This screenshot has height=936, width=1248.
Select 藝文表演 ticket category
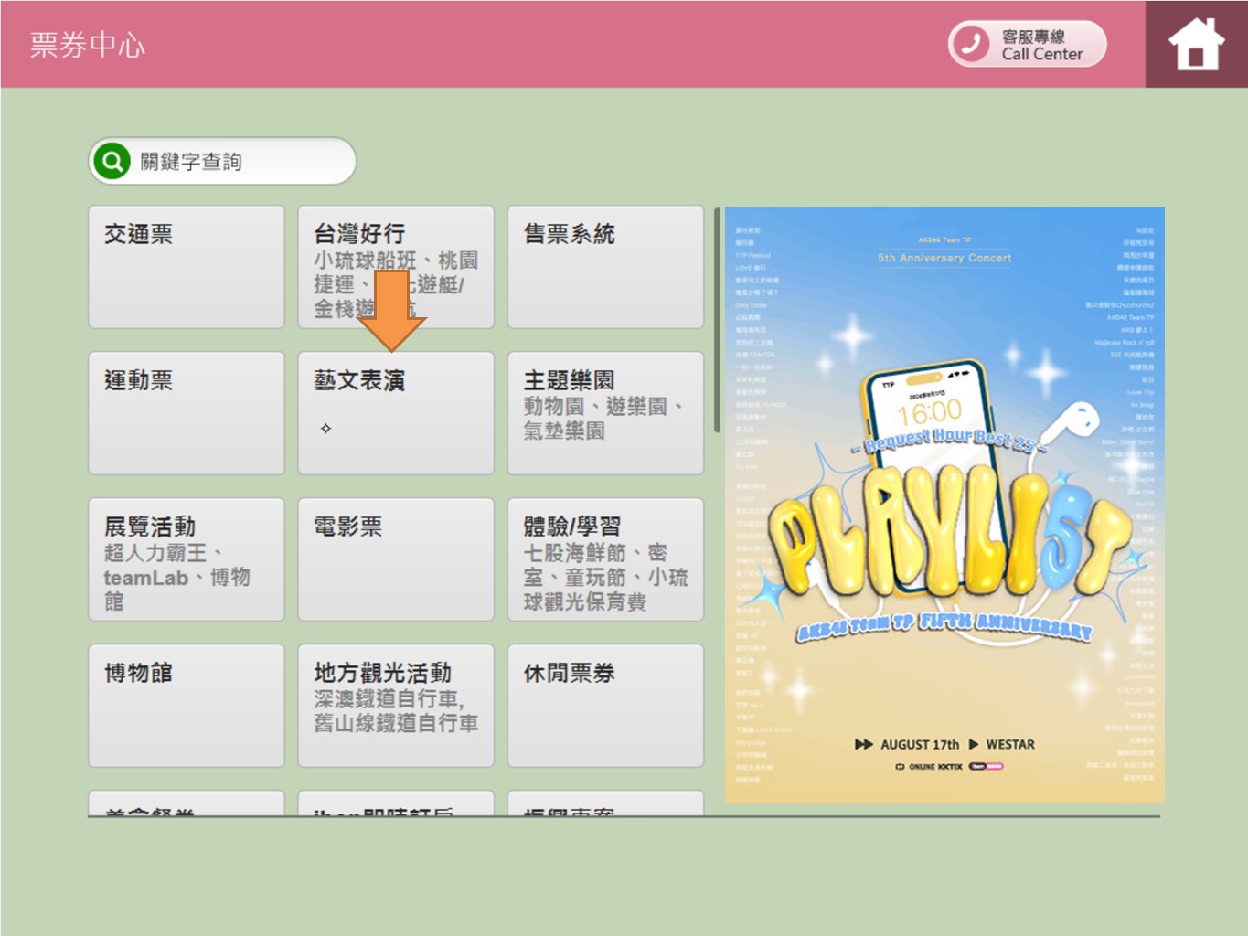click(x=395, y=413)
